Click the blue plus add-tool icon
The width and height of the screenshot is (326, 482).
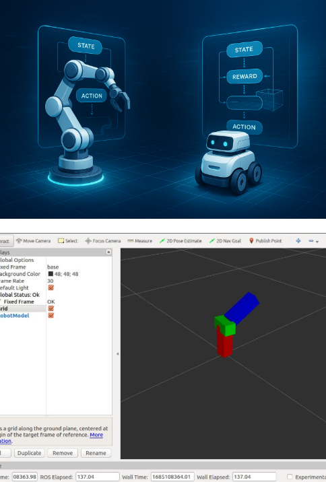point(298,241)
